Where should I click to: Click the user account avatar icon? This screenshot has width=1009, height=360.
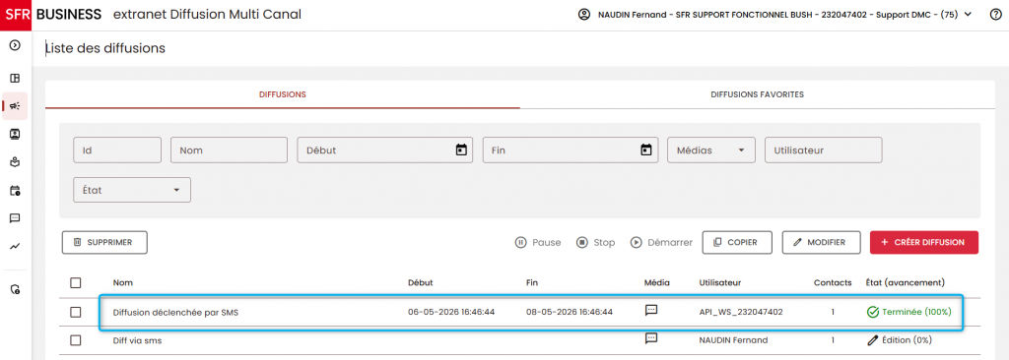click(584, 14)
